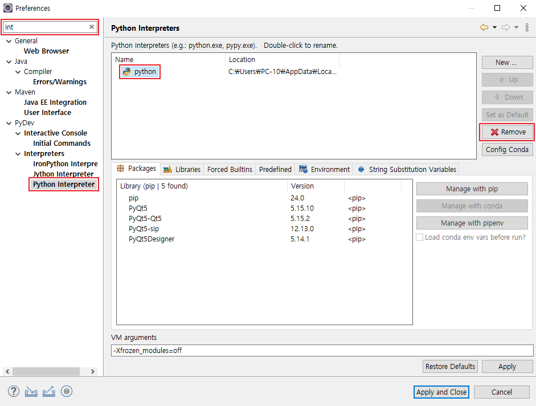The image size is (536, 406).
Task: Open the Forced Builtins tab
Action: click(230, 169)
